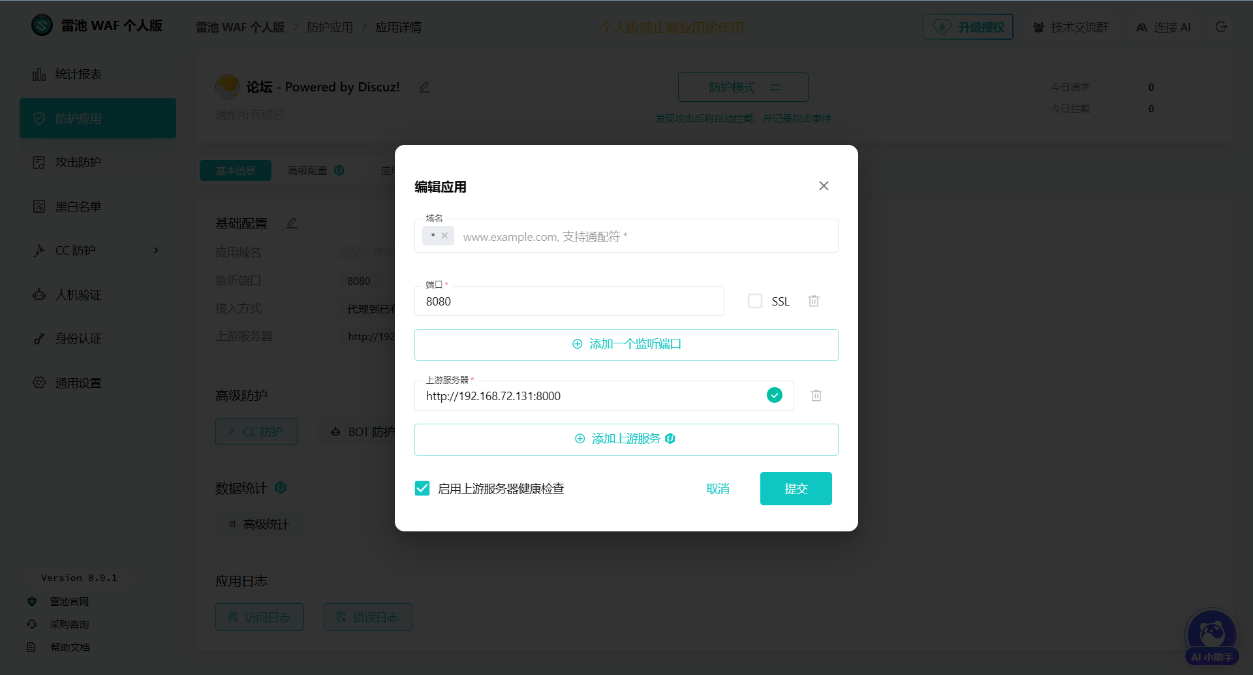The height and width of the screenshot is (675, 1253).
Task: Open 人机验证 in the sidebar
Action: (98, 294)
